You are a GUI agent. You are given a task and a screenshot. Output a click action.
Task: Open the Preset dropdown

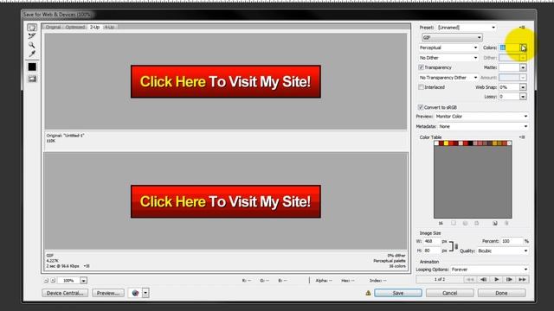click(467, 28)
